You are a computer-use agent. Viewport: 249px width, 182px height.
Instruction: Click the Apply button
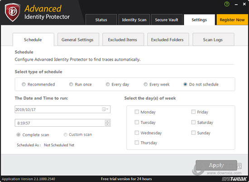tap(216, 165)
